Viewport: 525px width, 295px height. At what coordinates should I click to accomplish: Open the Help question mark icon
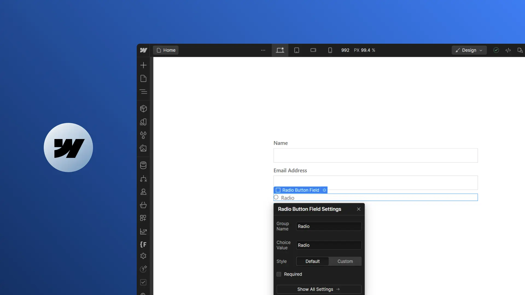(143, 269)
